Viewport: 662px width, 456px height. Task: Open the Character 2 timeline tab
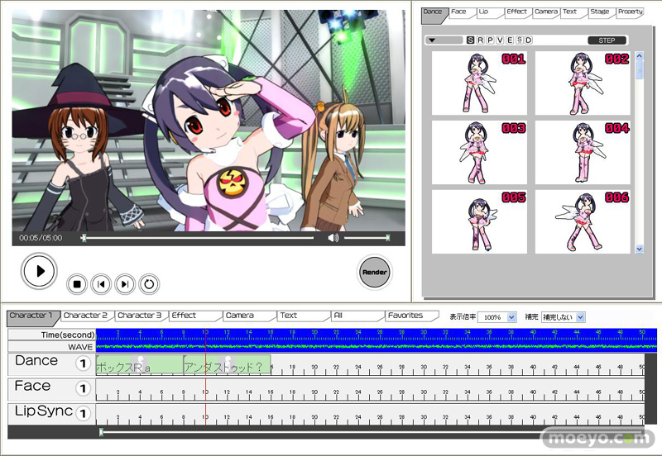click(85, 316)
